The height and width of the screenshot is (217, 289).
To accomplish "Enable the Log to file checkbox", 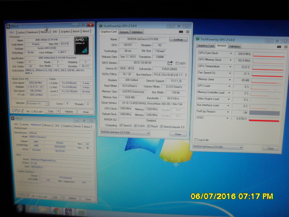I will click(196, 140).
